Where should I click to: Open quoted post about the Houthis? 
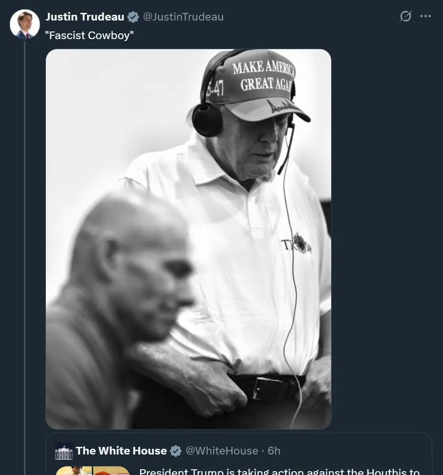279,471
